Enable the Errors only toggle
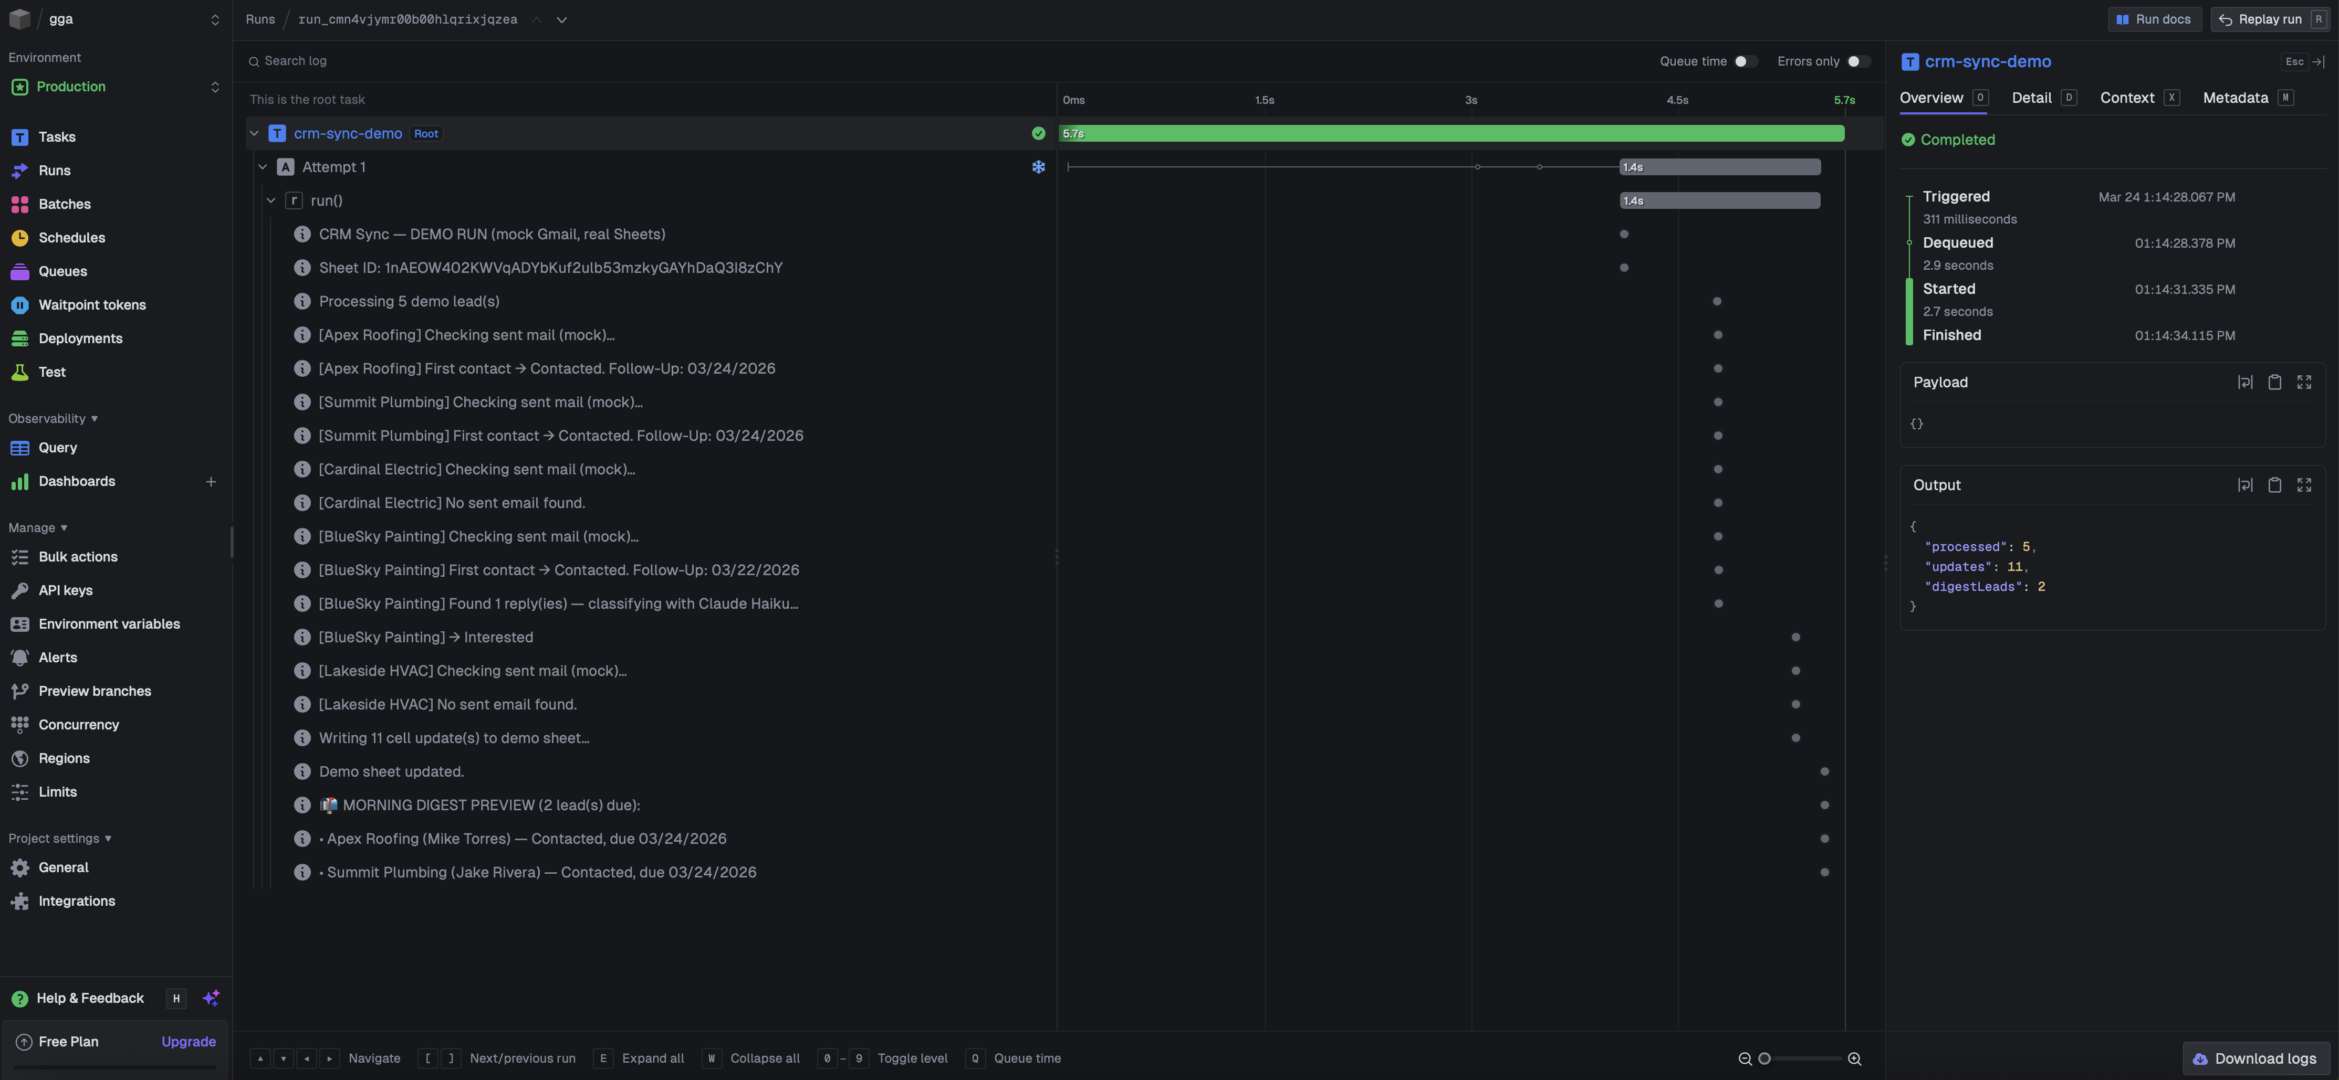Viewport: 2339px width, 1080px height. [1858, 61]
